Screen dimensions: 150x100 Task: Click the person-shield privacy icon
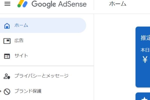(7, 76)
